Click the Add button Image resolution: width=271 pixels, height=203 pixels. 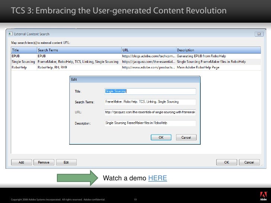[x=22, y=162]
